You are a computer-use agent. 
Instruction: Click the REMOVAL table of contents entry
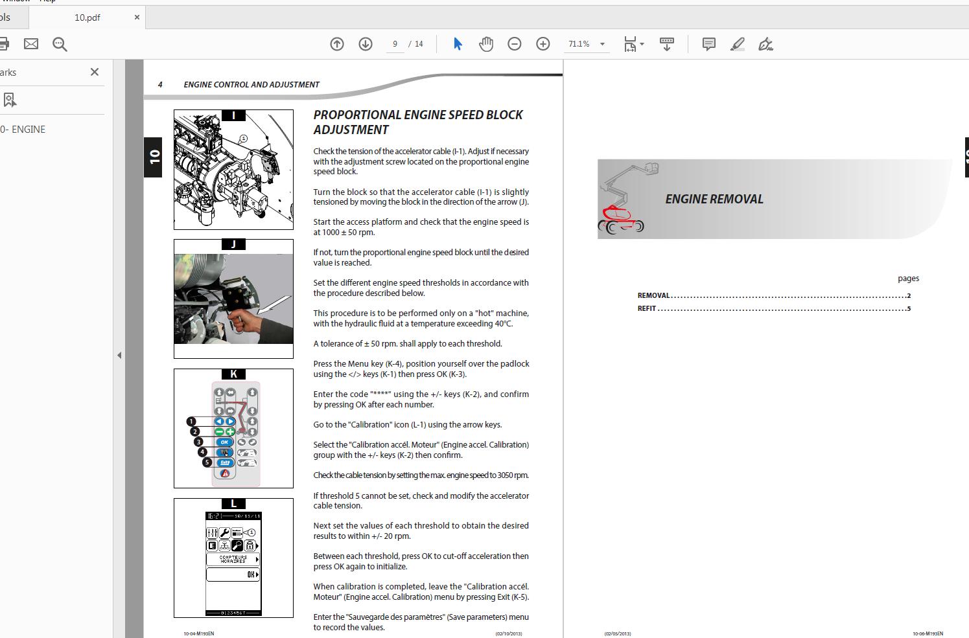[x=774, y=295]
